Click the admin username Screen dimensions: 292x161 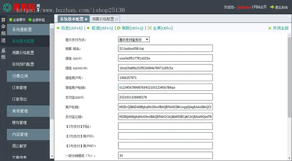pyautogui.click(x=244, y=7)
